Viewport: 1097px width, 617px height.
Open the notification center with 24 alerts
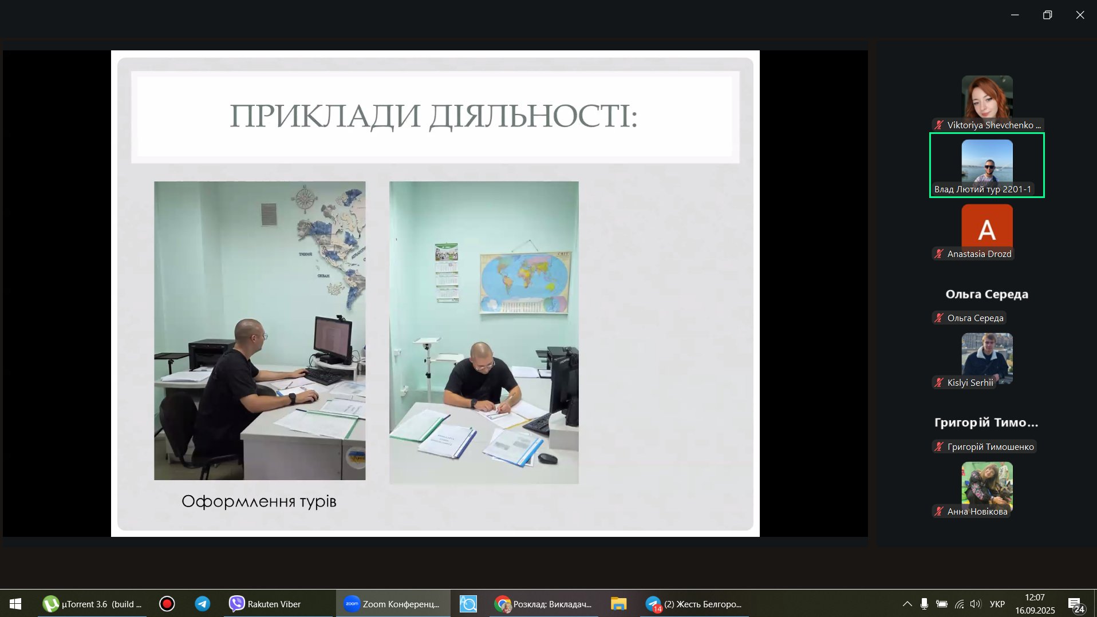[1076, 604]
